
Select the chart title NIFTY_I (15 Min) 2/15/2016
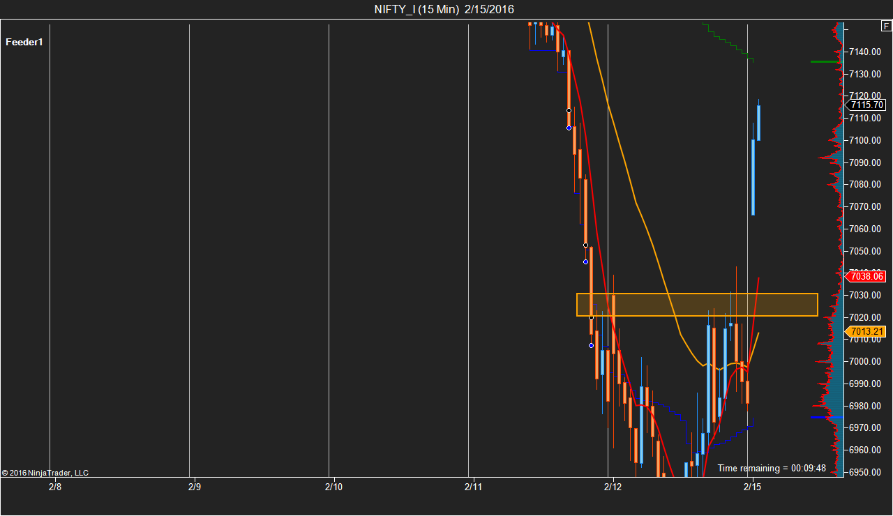[x=444, y=9]
